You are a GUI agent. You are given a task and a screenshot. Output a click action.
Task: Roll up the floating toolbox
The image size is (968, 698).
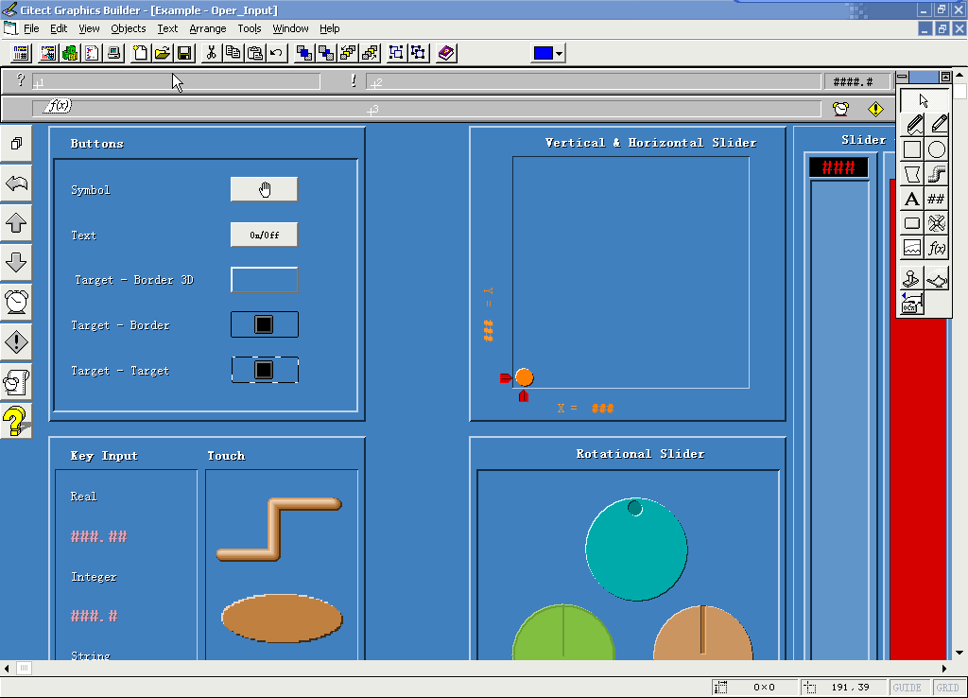[945, 78]
